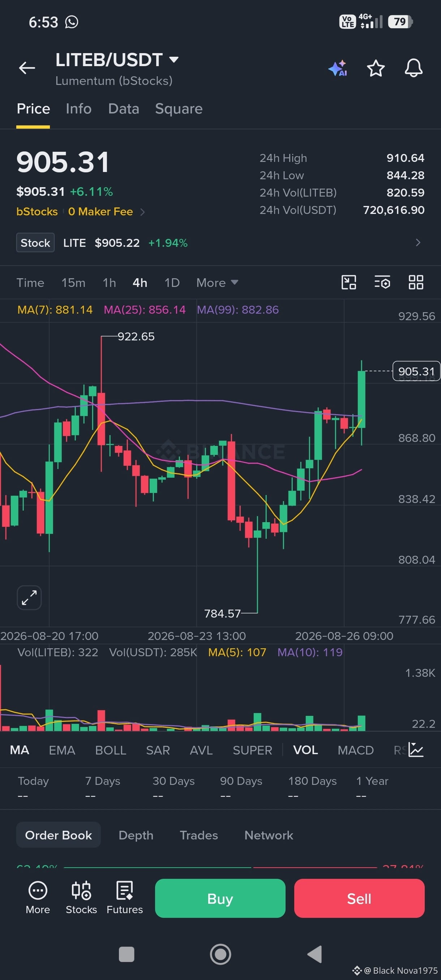
Task: Expand the chart to fullscreen
Action: (x=29, y=597)
